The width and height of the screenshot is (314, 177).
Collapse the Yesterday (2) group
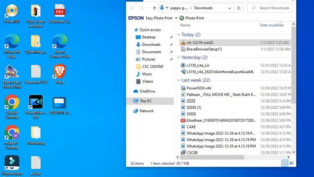pyautogui.click(x=179, y=58)
